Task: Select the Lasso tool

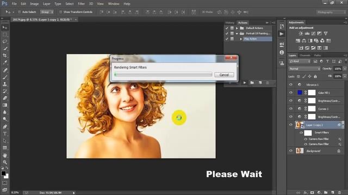Action: [5, 42]
